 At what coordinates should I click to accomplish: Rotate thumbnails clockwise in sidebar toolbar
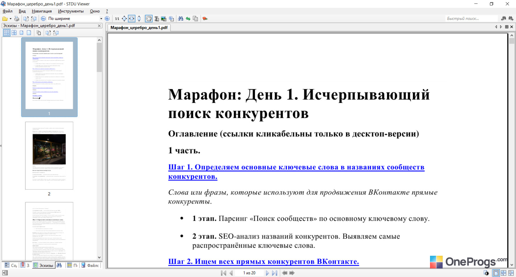tap(48, 33)
